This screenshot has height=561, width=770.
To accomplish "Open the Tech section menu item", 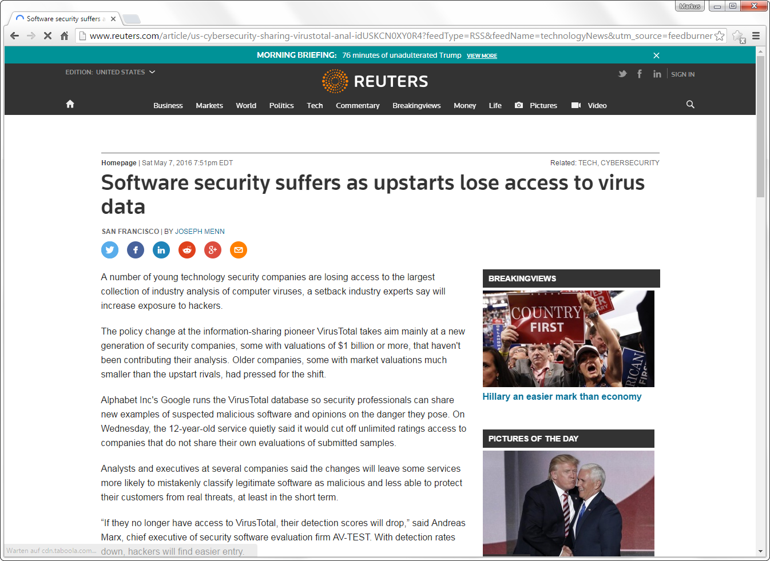I will point(315,106).
